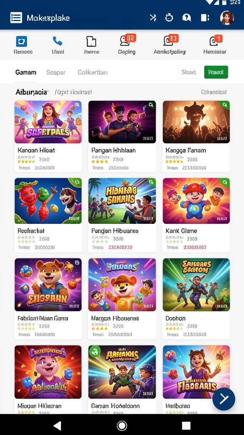Tap the search badge on Kangga Ranam card
This screenshot has height=435, width=244.
(225, 105)
